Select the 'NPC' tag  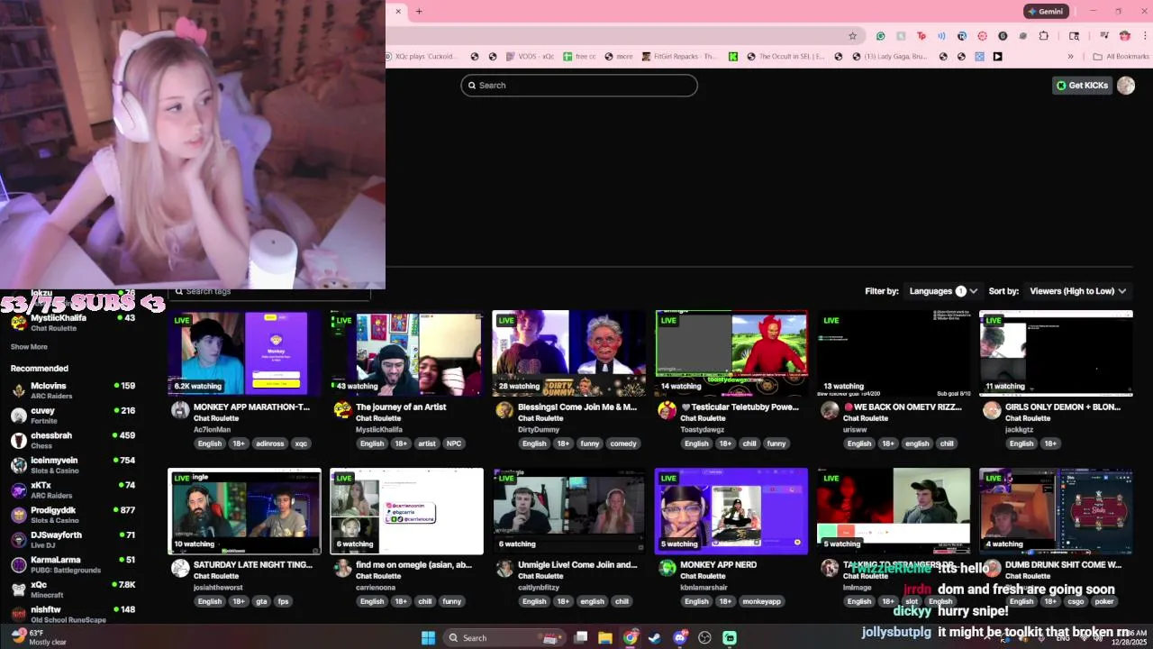point(454,443)
